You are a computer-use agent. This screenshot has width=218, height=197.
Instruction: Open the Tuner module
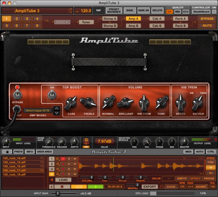(86, 22)
